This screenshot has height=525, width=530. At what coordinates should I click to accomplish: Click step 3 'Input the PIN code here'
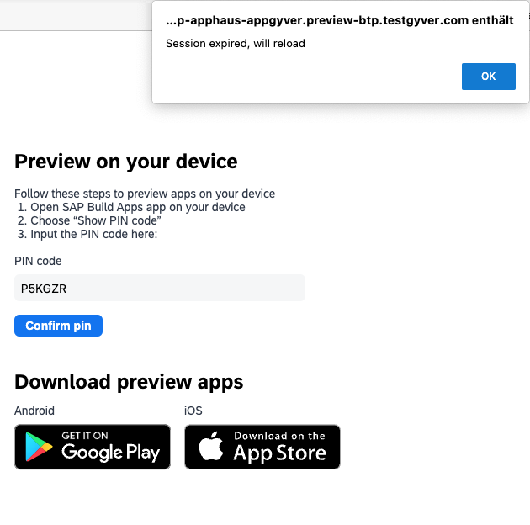(87, 234)
